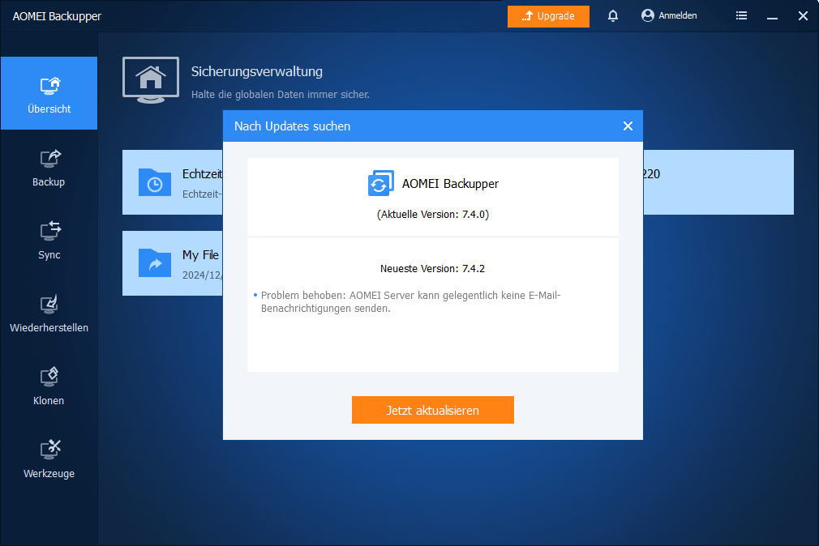Open the Klonen clone section
This screenshot has width=819, height=546.
point(49,386)
